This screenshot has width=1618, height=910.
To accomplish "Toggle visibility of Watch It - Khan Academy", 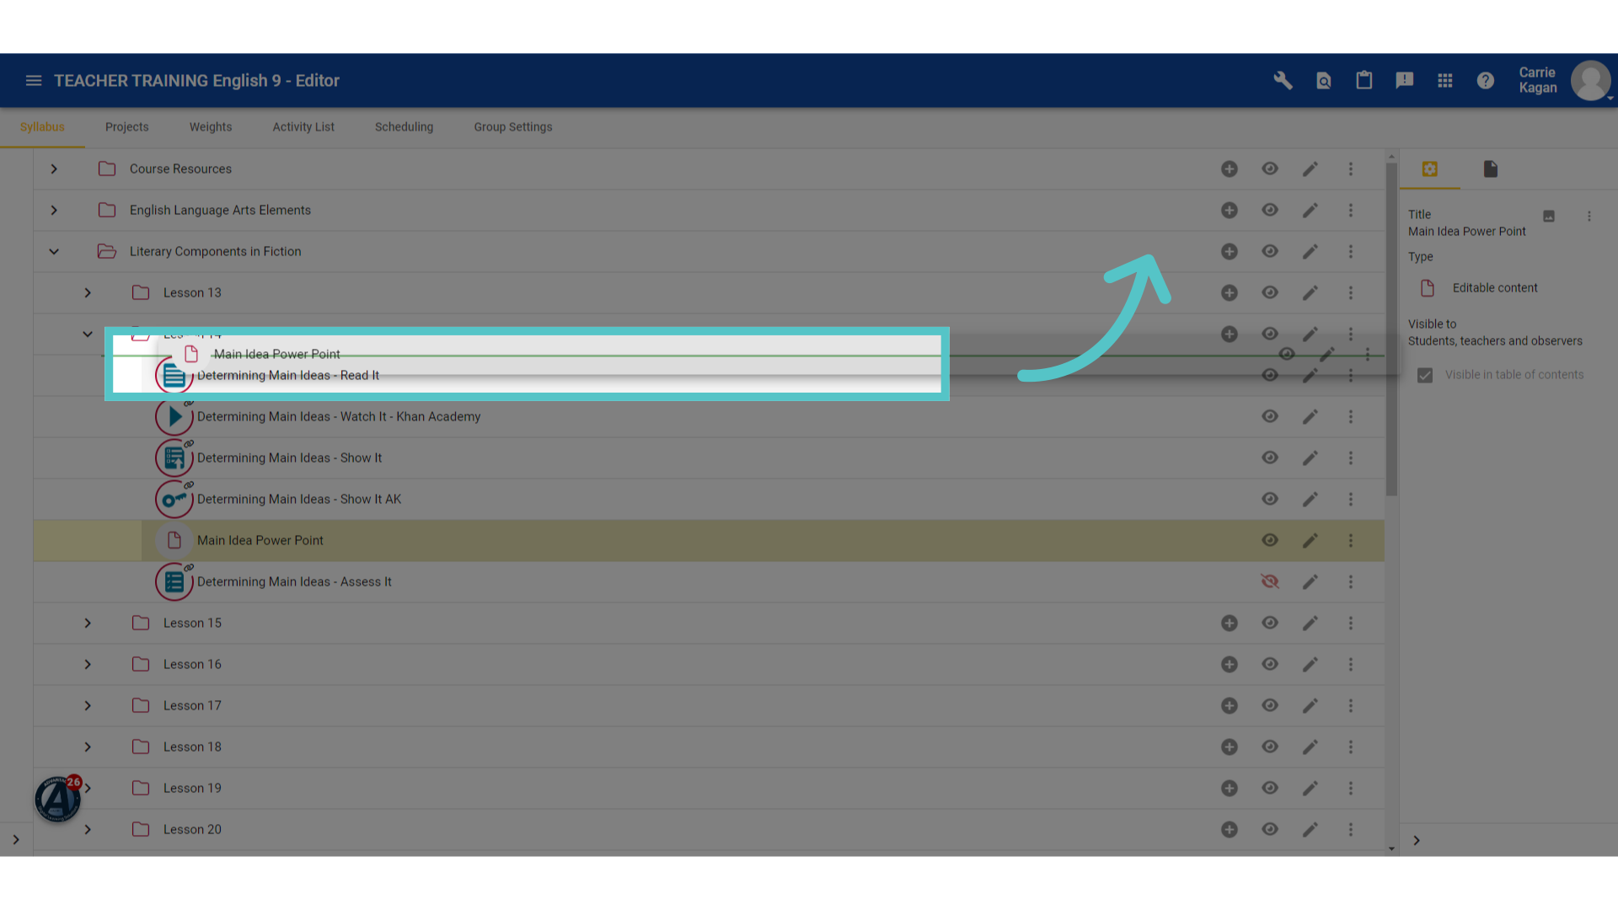I will (x=1270, y=417).
